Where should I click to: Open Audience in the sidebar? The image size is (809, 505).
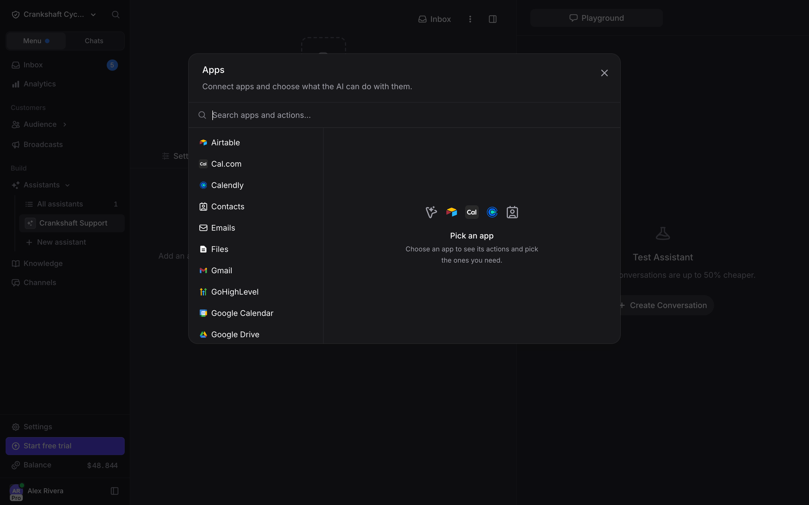point(40,125)
